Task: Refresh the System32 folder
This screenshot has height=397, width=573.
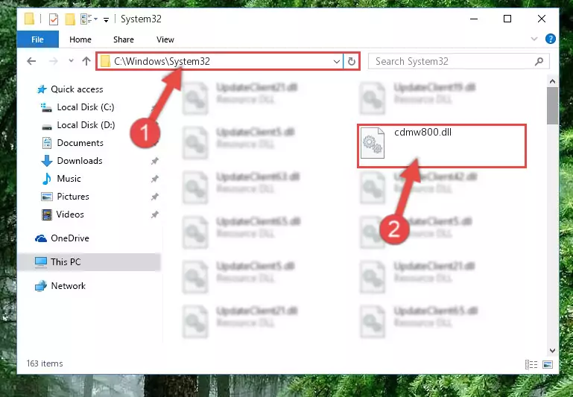Action: 352,61
